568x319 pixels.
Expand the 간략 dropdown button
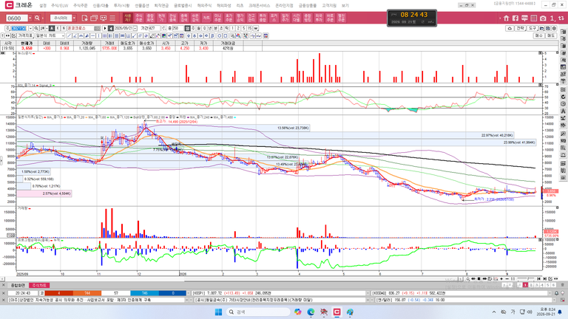pos(520,28)
